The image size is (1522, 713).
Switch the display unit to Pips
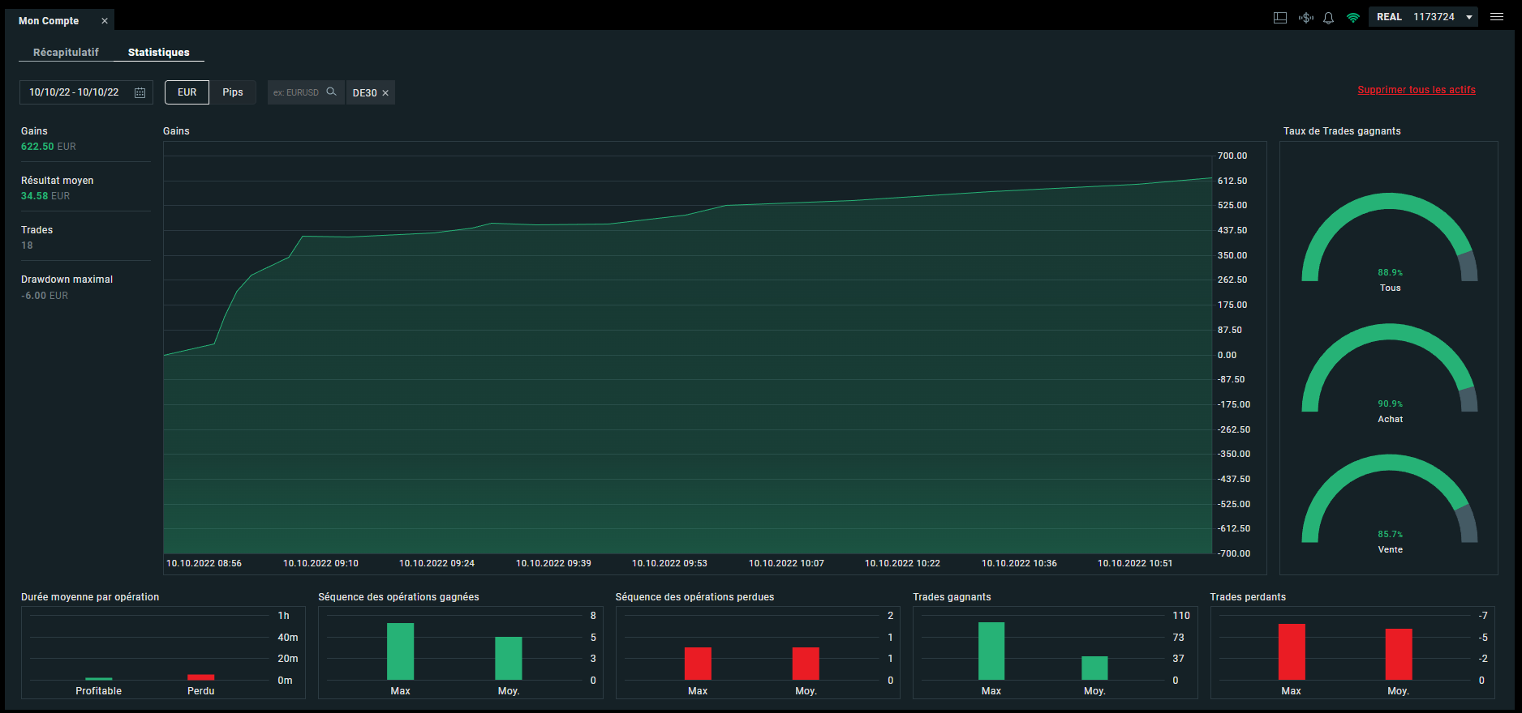[x=233, y=92]
